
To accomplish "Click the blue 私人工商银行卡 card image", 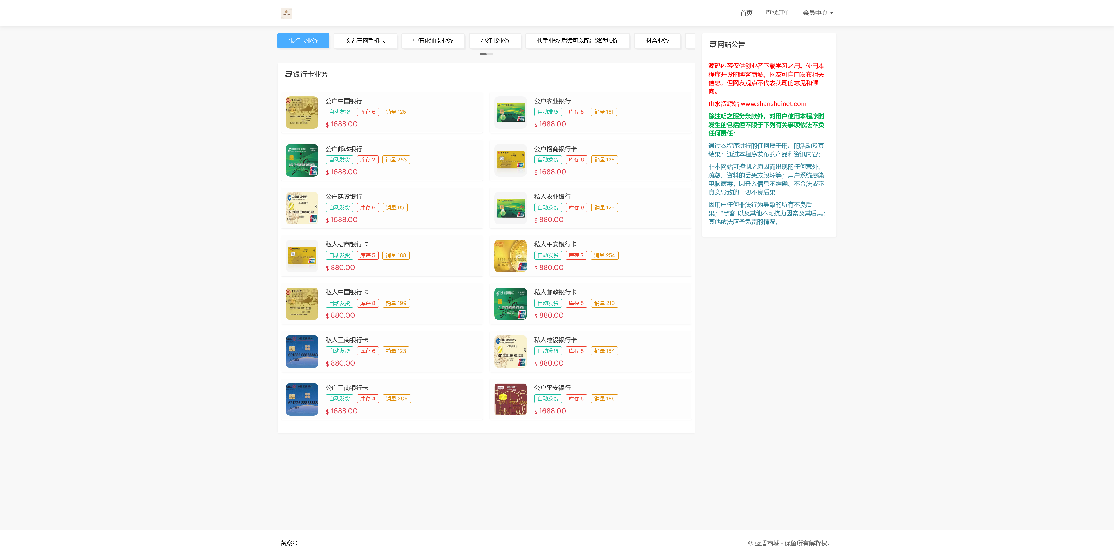I will coord(302,351).
